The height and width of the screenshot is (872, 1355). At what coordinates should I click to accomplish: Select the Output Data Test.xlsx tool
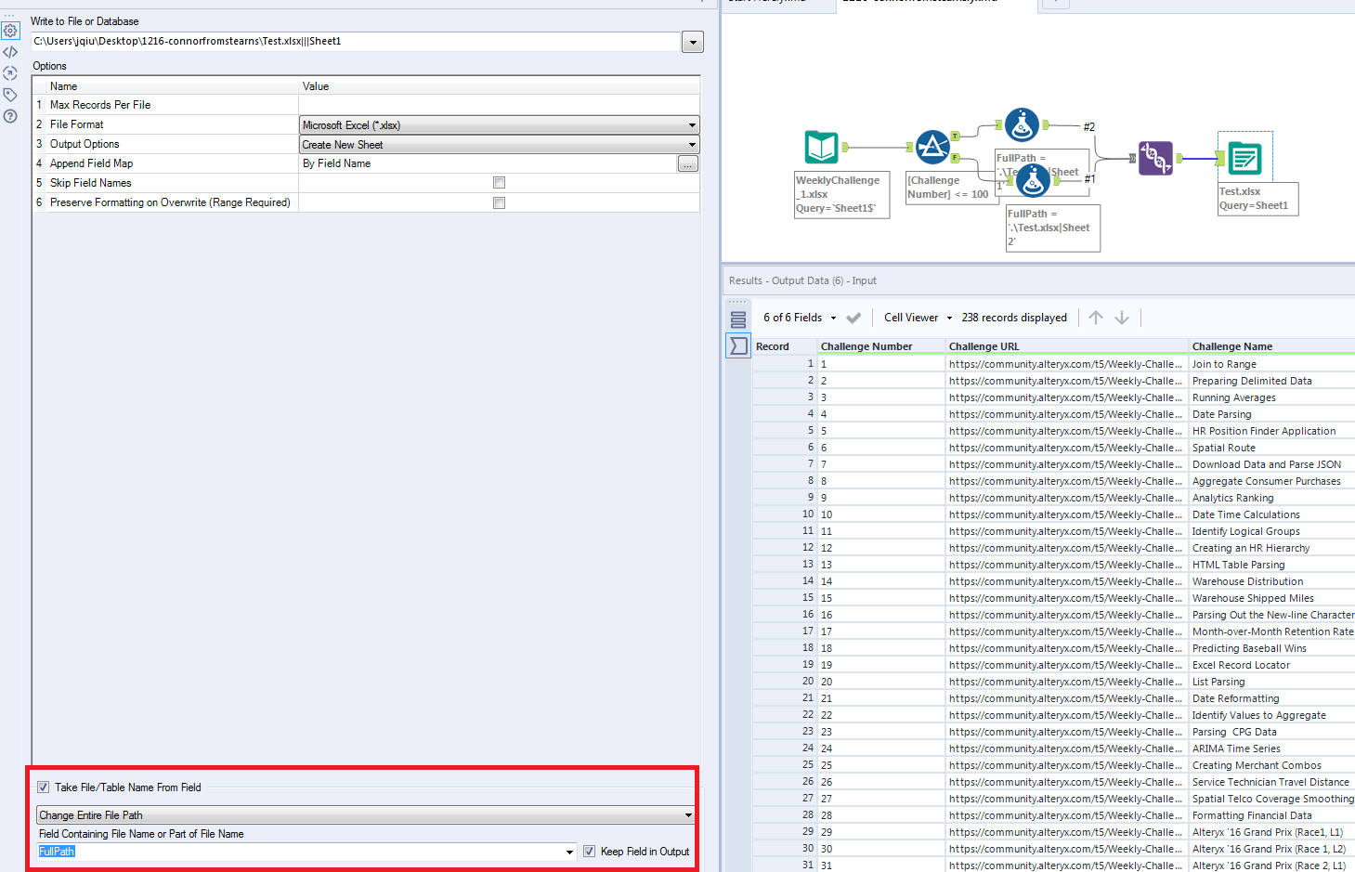coord(1244,158)
